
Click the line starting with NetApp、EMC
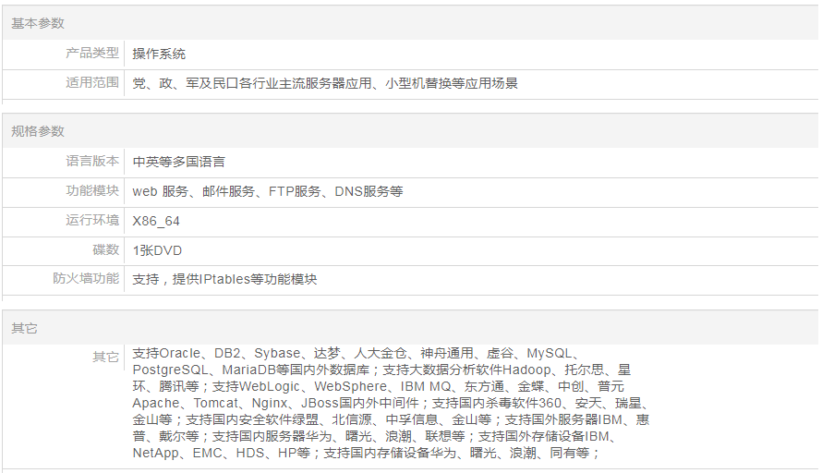pos(366,453)
